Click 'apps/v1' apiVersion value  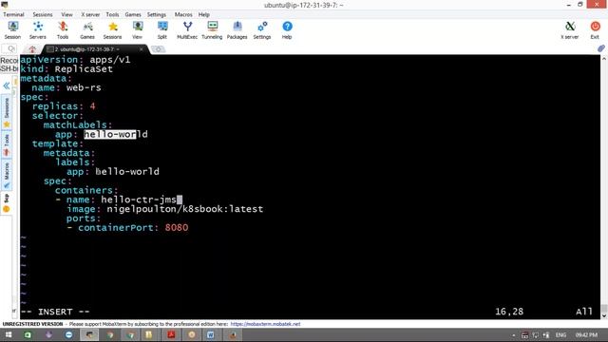point(110,60)
